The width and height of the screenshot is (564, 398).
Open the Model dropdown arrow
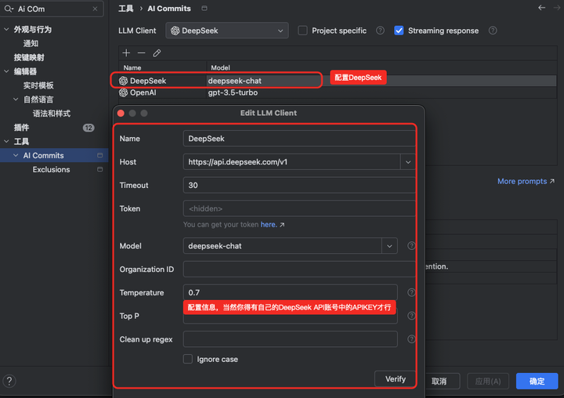click(389, 246)
